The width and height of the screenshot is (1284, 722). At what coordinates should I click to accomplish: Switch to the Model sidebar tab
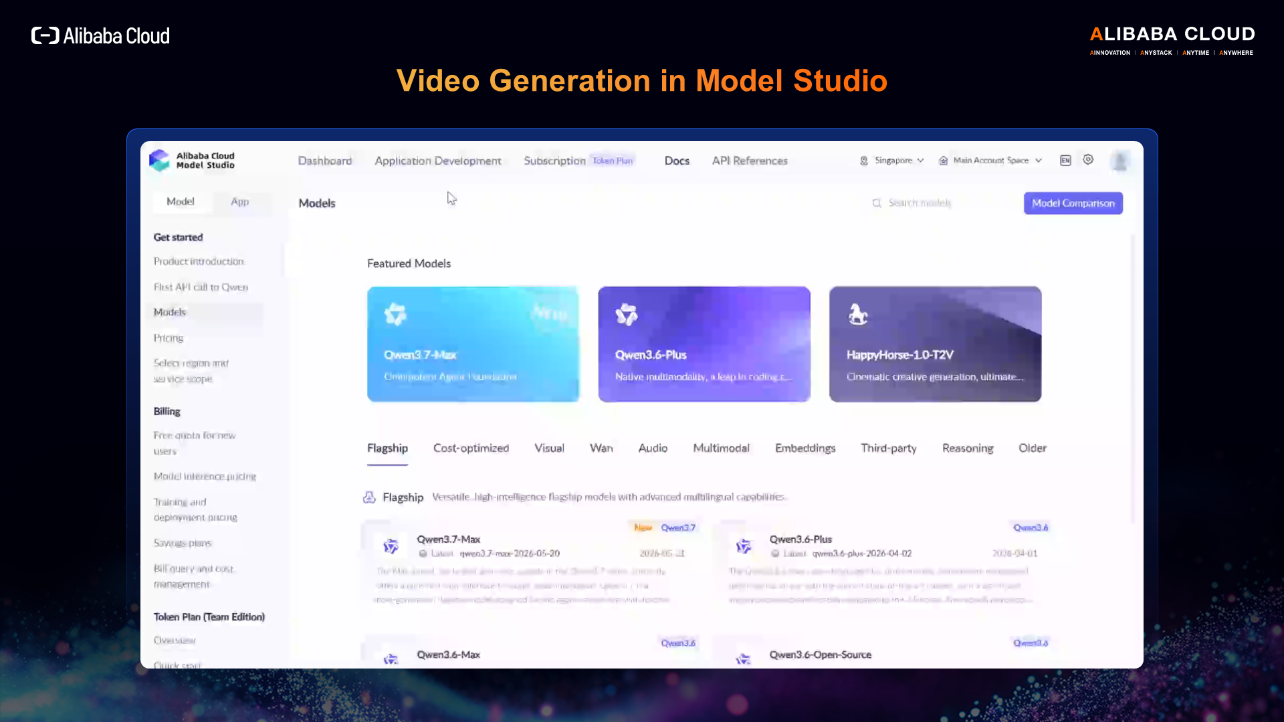point(181,202)
